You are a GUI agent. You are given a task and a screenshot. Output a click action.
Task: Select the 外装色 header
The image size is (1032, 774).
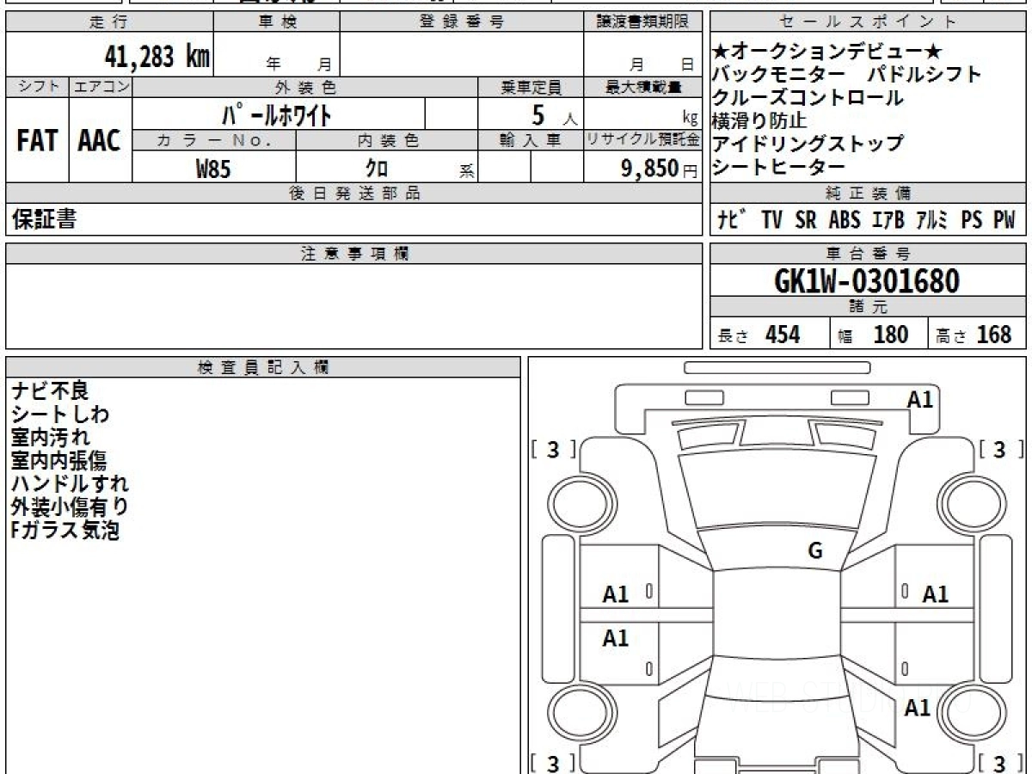click(x=305, y=87)
